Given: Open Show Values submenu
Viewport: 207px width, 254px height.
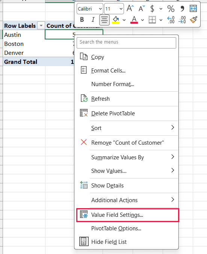Looking at the screenshot, I should (x=126, y=171).
